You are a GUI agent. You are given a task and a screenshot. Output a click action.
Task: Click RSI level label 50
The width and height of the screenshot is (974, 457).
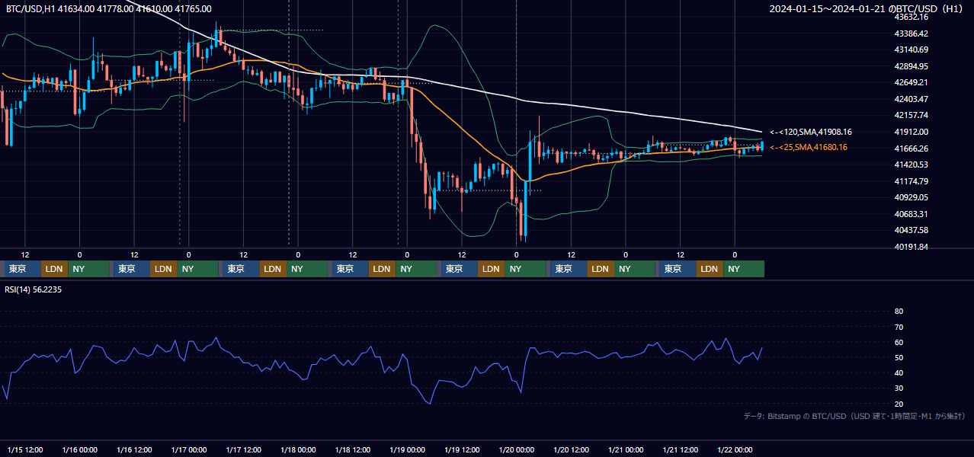[899, 357]
